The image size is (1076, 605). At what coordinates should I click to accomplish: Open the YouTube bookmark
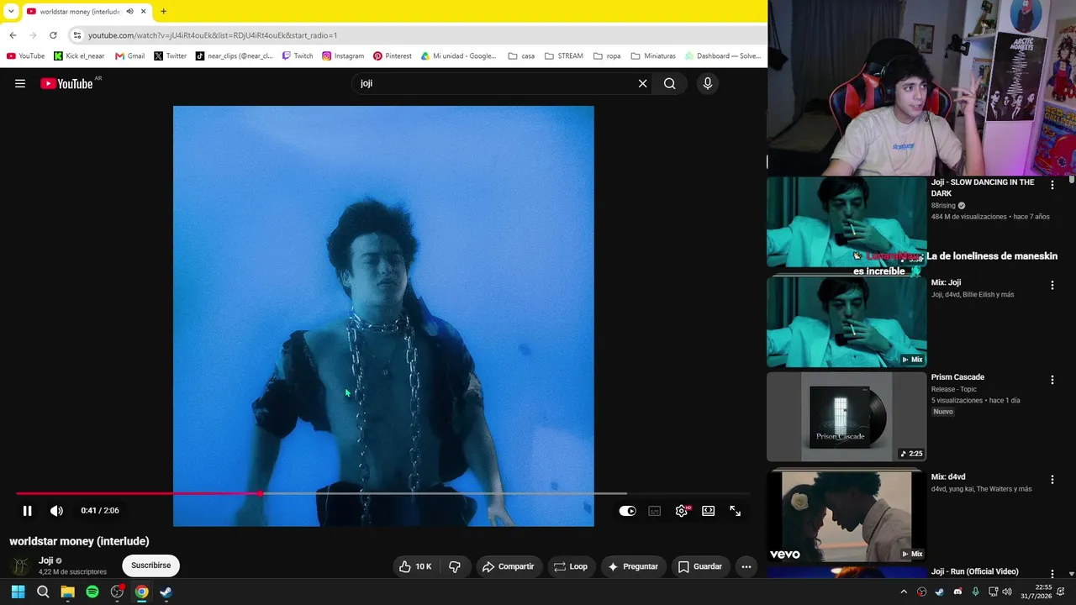click(x=25, y=56)
